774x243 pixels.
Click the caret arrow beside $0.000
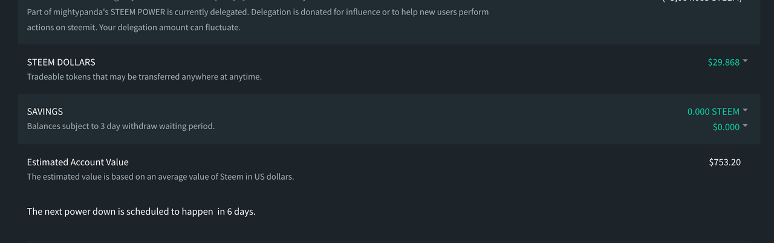[x=745, y=125]
